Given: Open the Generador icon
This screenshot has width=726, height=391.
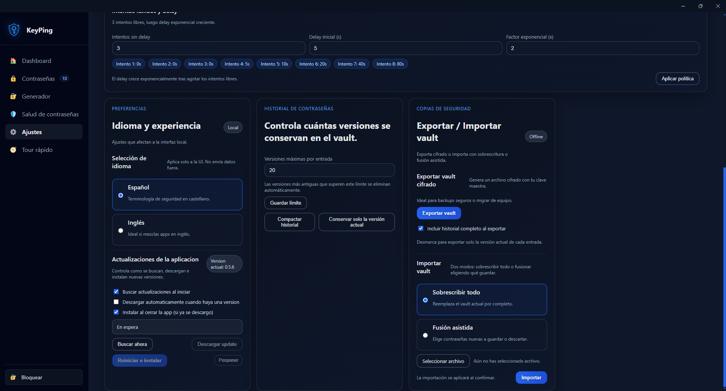Looking at the screenshot, I should (13, 96).
